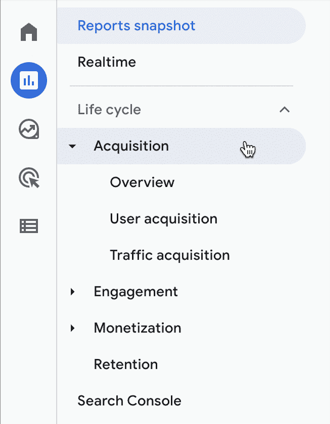330x424 pixels.
Task: Expand the Monetization section
Action: point(73,328)
